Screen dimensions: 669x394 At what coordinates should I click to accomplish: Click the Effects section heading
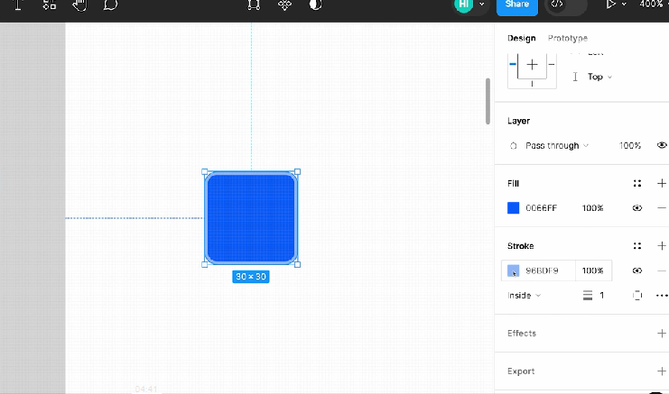click(x=521, y=333)
